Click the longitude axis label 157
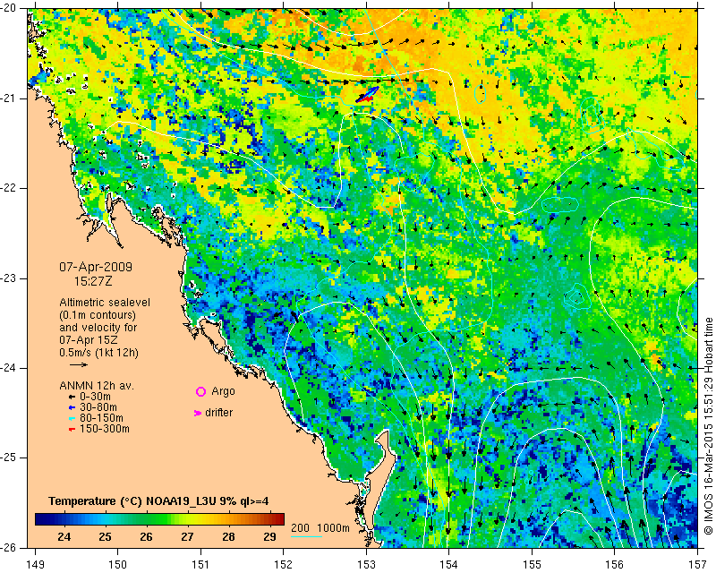The width and height of the screenshot is (716, 573). (698, 565)
